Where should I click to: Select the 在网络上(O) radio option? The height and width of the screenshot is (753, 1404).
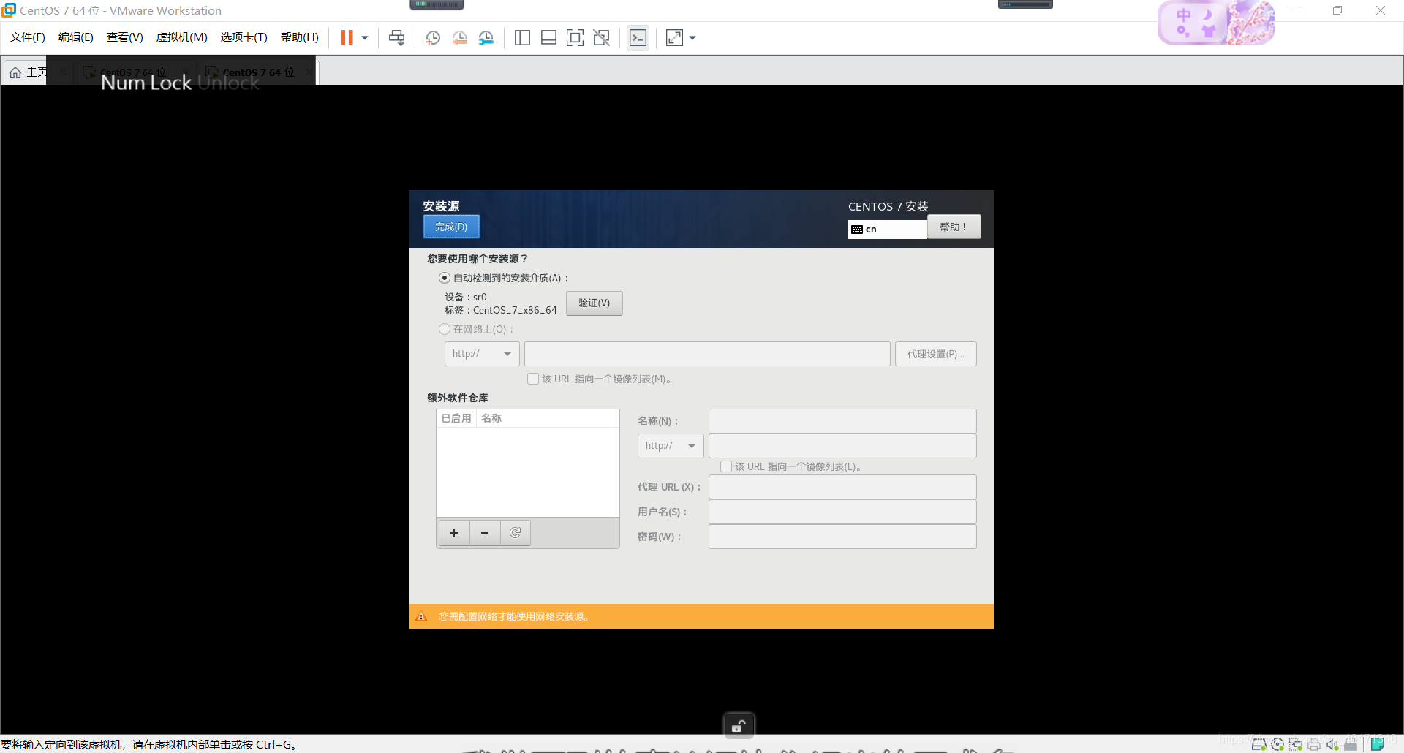click(445, 330)
